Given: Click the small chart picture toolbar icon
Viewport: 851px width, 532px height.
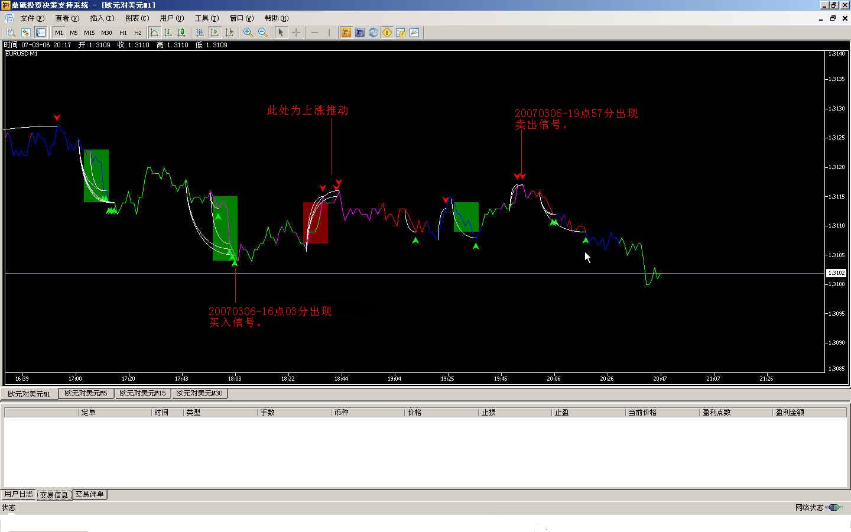Looking at the screenshot, I should 414,33.
